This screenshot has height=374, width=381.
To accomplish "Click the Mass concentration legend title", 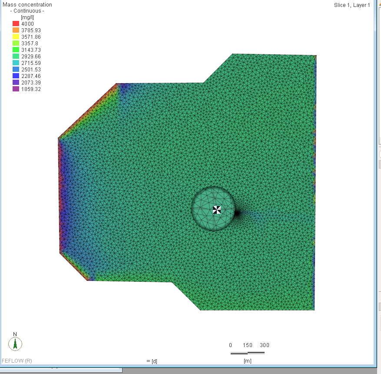I will (x=27, y=5).
